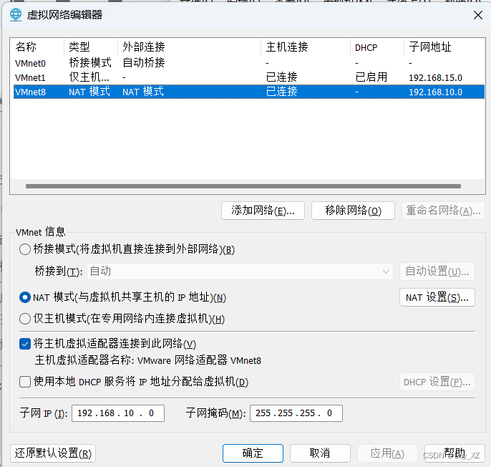Click the network list horizontal scrollbar
This screenshot has width=491, height=467.
click(243, 186)
